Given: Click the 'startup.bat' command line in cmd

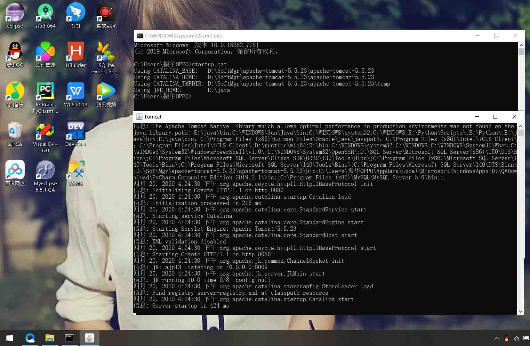Looking at the screenshot, I should pyautogui.click(x=180, y=64).
